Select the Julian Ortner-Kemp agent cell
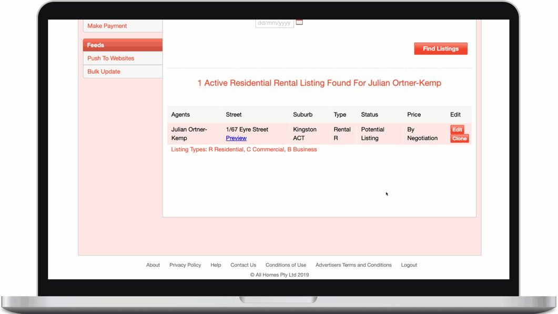This screenshot has width=558, height=314. 194,134
